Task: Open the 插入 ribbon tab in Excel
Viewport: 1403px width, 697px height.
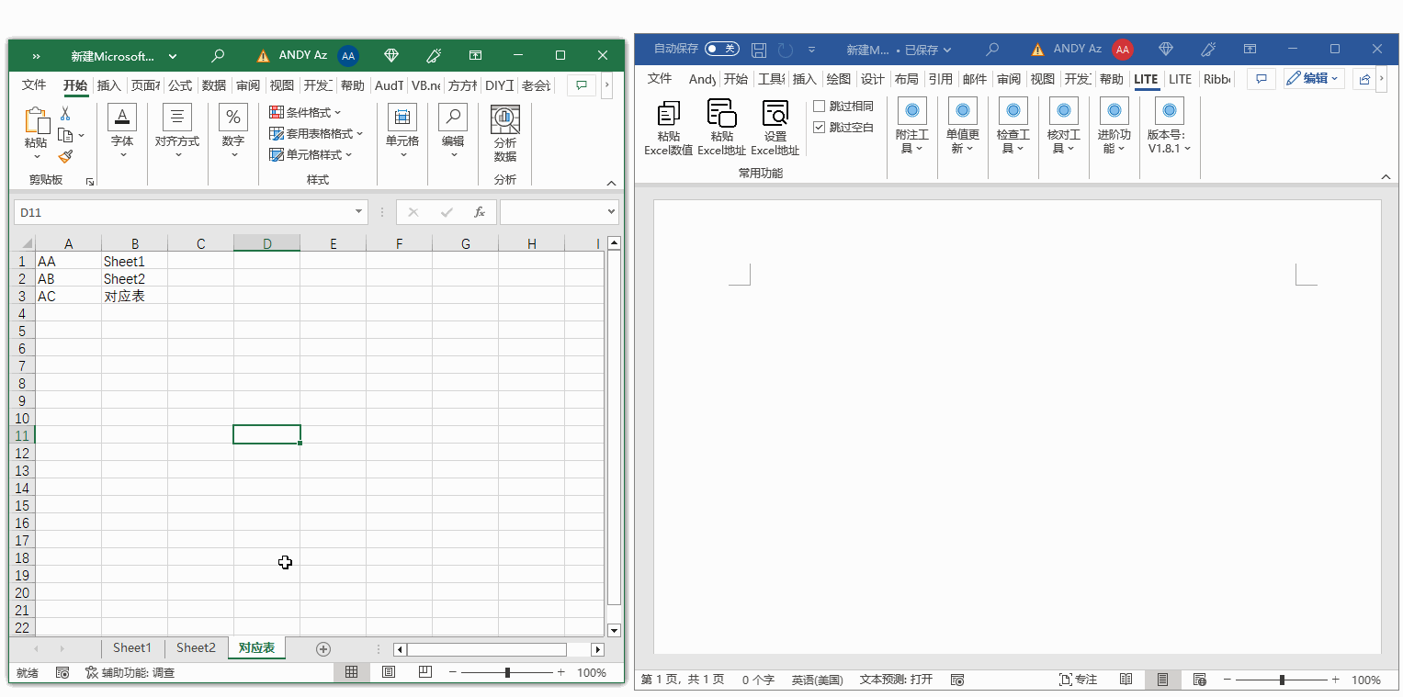Action: click(109, 85)
